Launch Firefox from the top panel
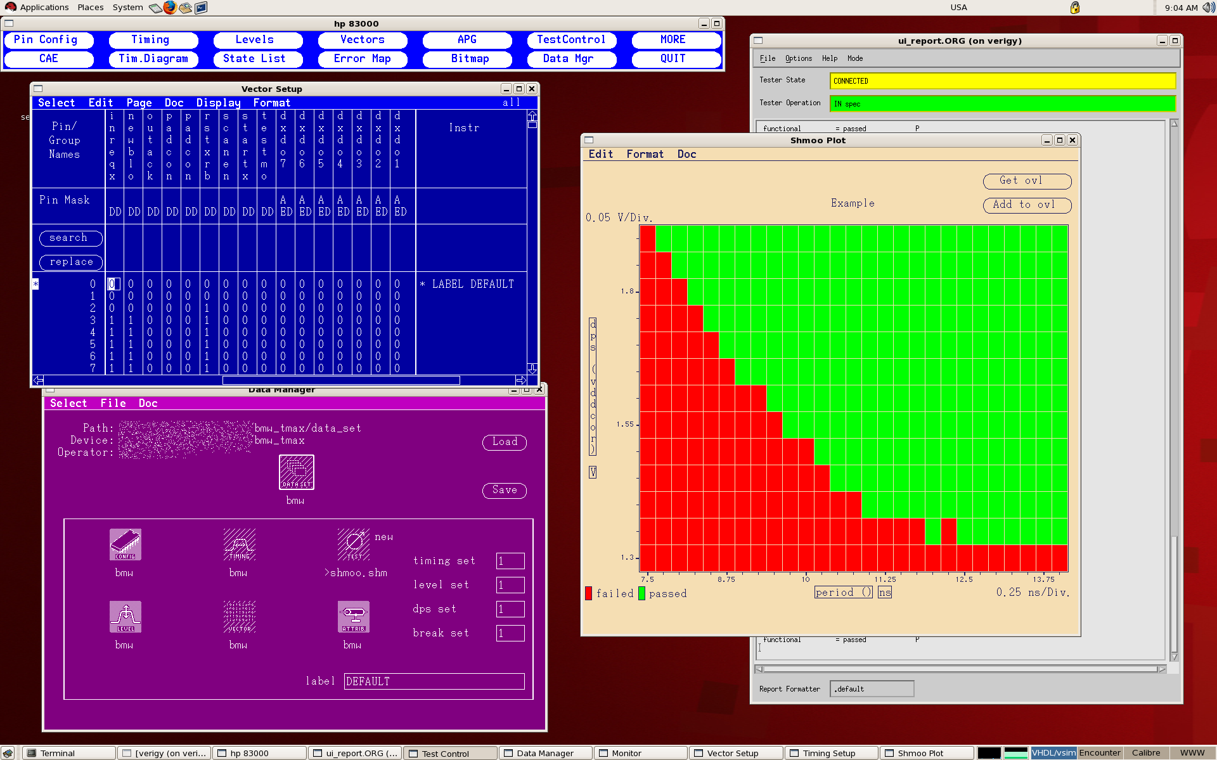1217x760 pixels. point(169,8)
